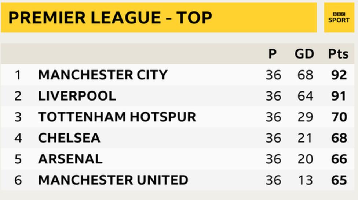
Task: Select the P column header
Action: pyautogui.click(x=273, y=54)
